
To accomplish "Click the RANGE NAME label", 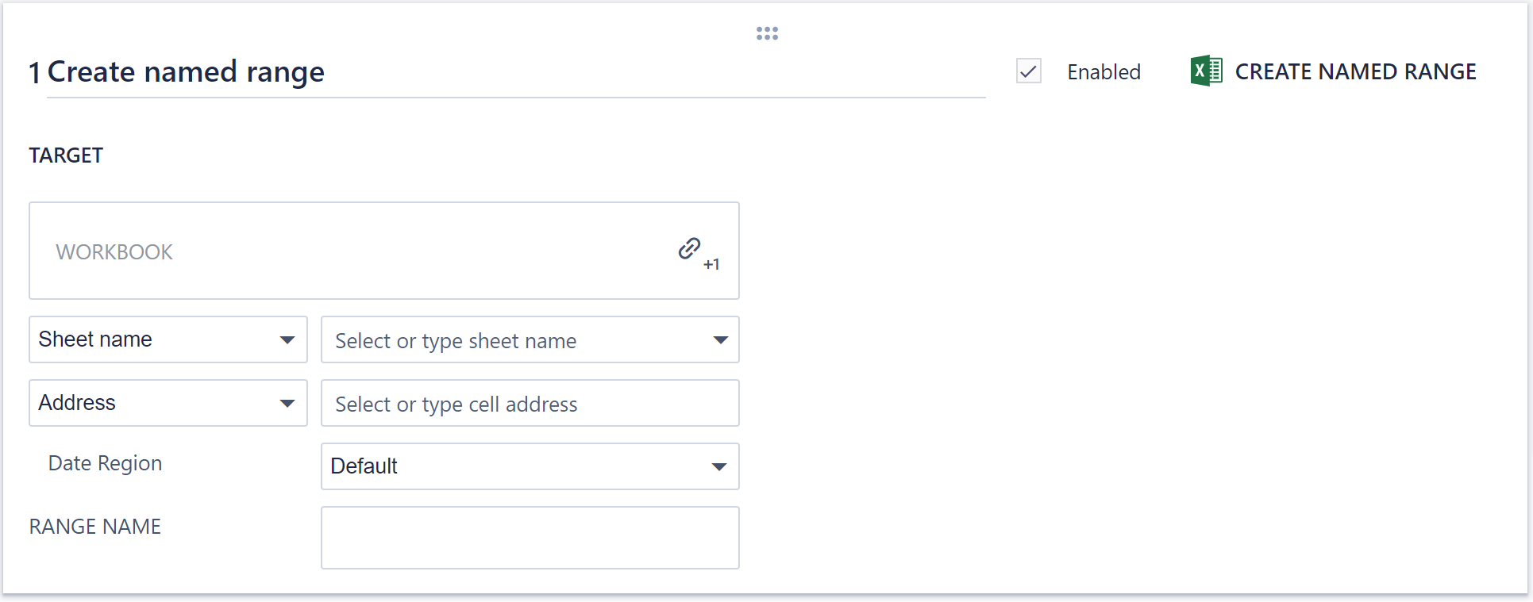I will pos(95,527).
